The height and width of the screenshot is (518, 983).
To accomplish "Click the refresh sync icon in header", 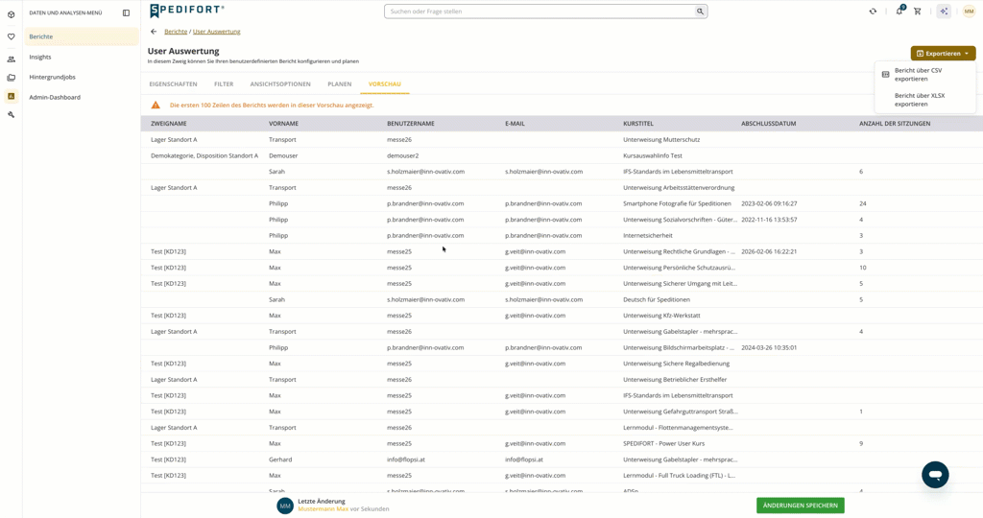I will [x=873, y=12].
